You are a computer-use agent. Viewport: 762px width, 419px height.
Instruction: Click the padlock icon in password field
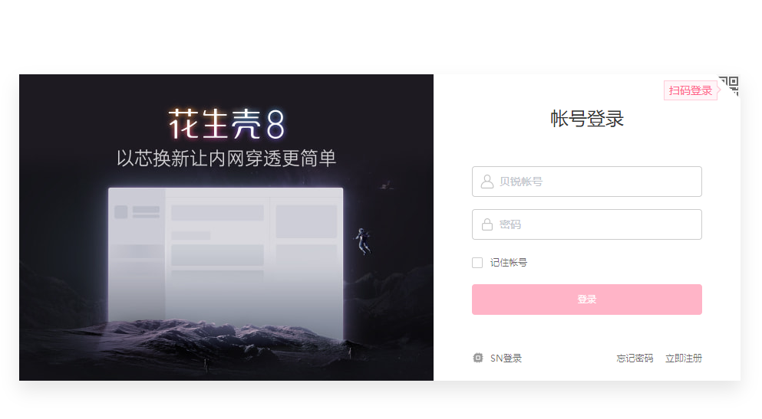[x=487, y=224]
